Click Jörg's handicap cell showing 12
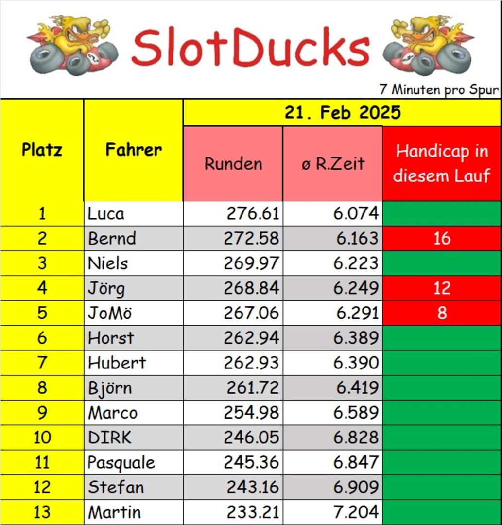This screenshot has height=525, width=502. pyautogui.click(x=442, y=288)
